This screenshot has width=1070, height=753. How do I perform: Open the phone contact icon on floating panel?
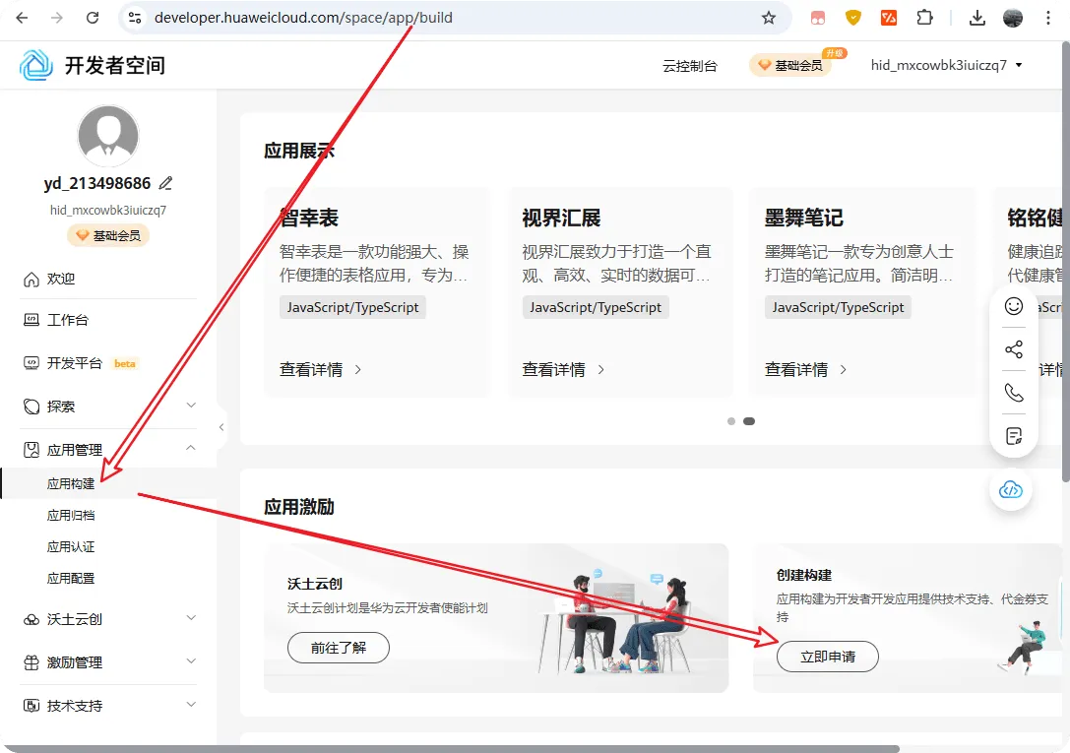coord(1014,393)
